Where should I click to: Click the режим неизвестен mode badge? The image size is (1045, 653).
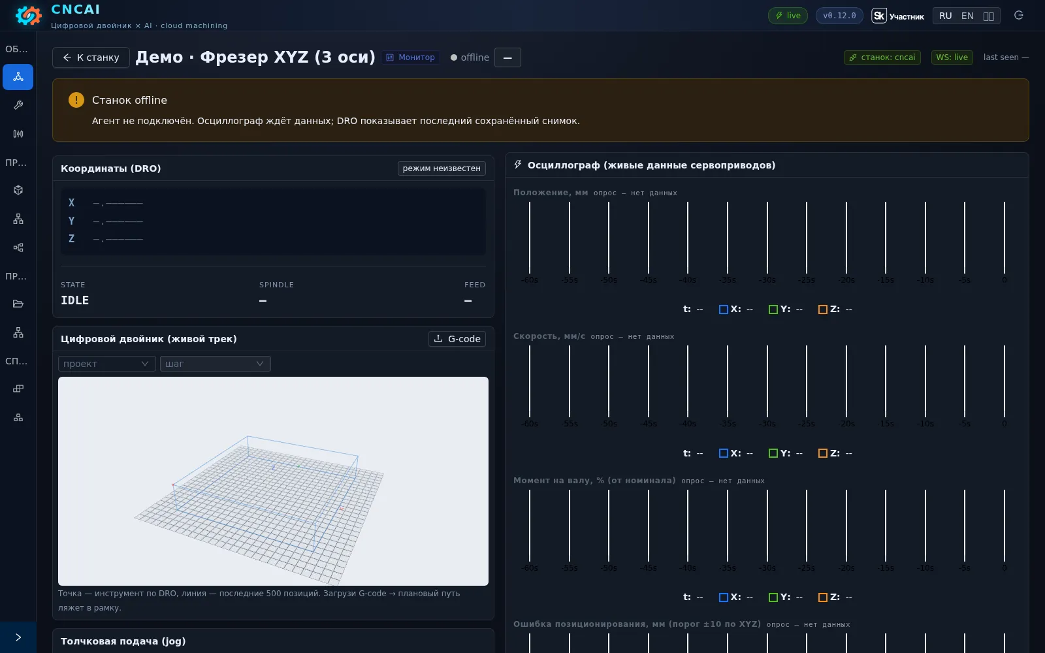[442, 168]
